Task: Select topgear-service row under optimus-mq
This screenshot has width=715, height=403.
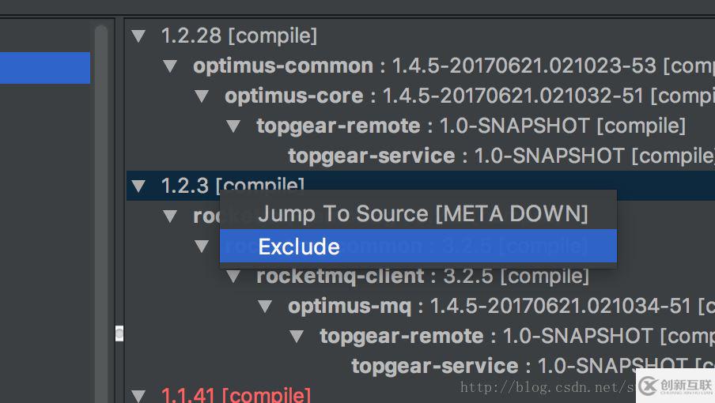Action: tap(533, 366)
